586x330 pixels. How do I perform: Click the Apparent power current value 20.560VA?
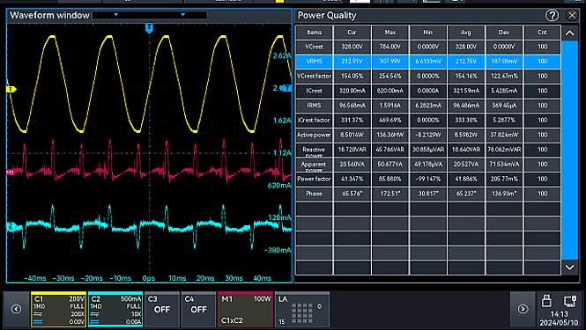coord(352,165)
